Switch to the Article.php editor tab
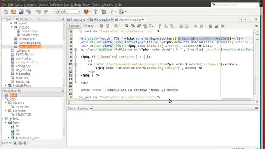The width and height of the screenshot is (265, 149). [102, 19]
